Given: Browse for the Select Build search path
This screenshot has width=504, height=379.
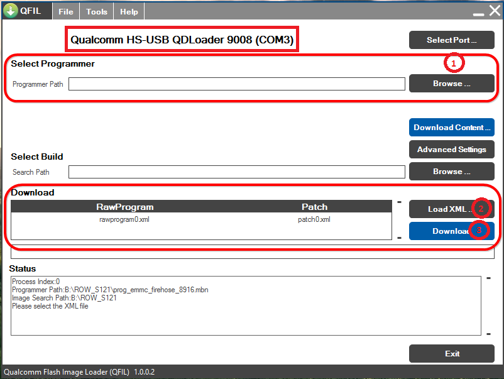Looking at the screenshot, I should tap(452, 172).
